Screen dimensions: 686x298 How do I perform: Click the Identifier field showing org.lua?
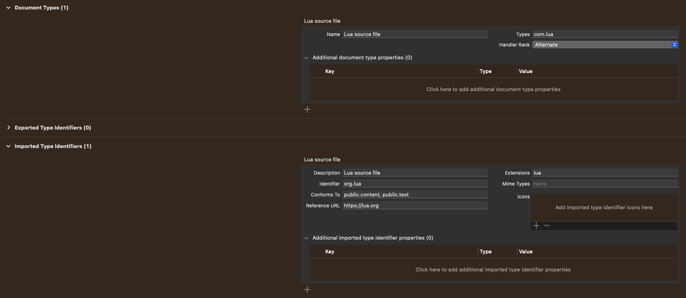[415, 183]
